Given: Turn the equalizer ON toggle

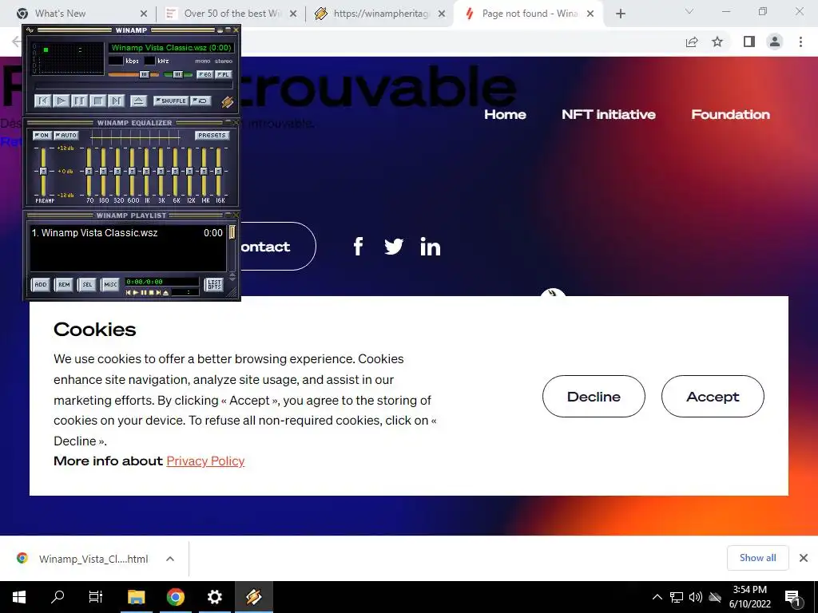Looking at the screenshot, I should 42,136.
